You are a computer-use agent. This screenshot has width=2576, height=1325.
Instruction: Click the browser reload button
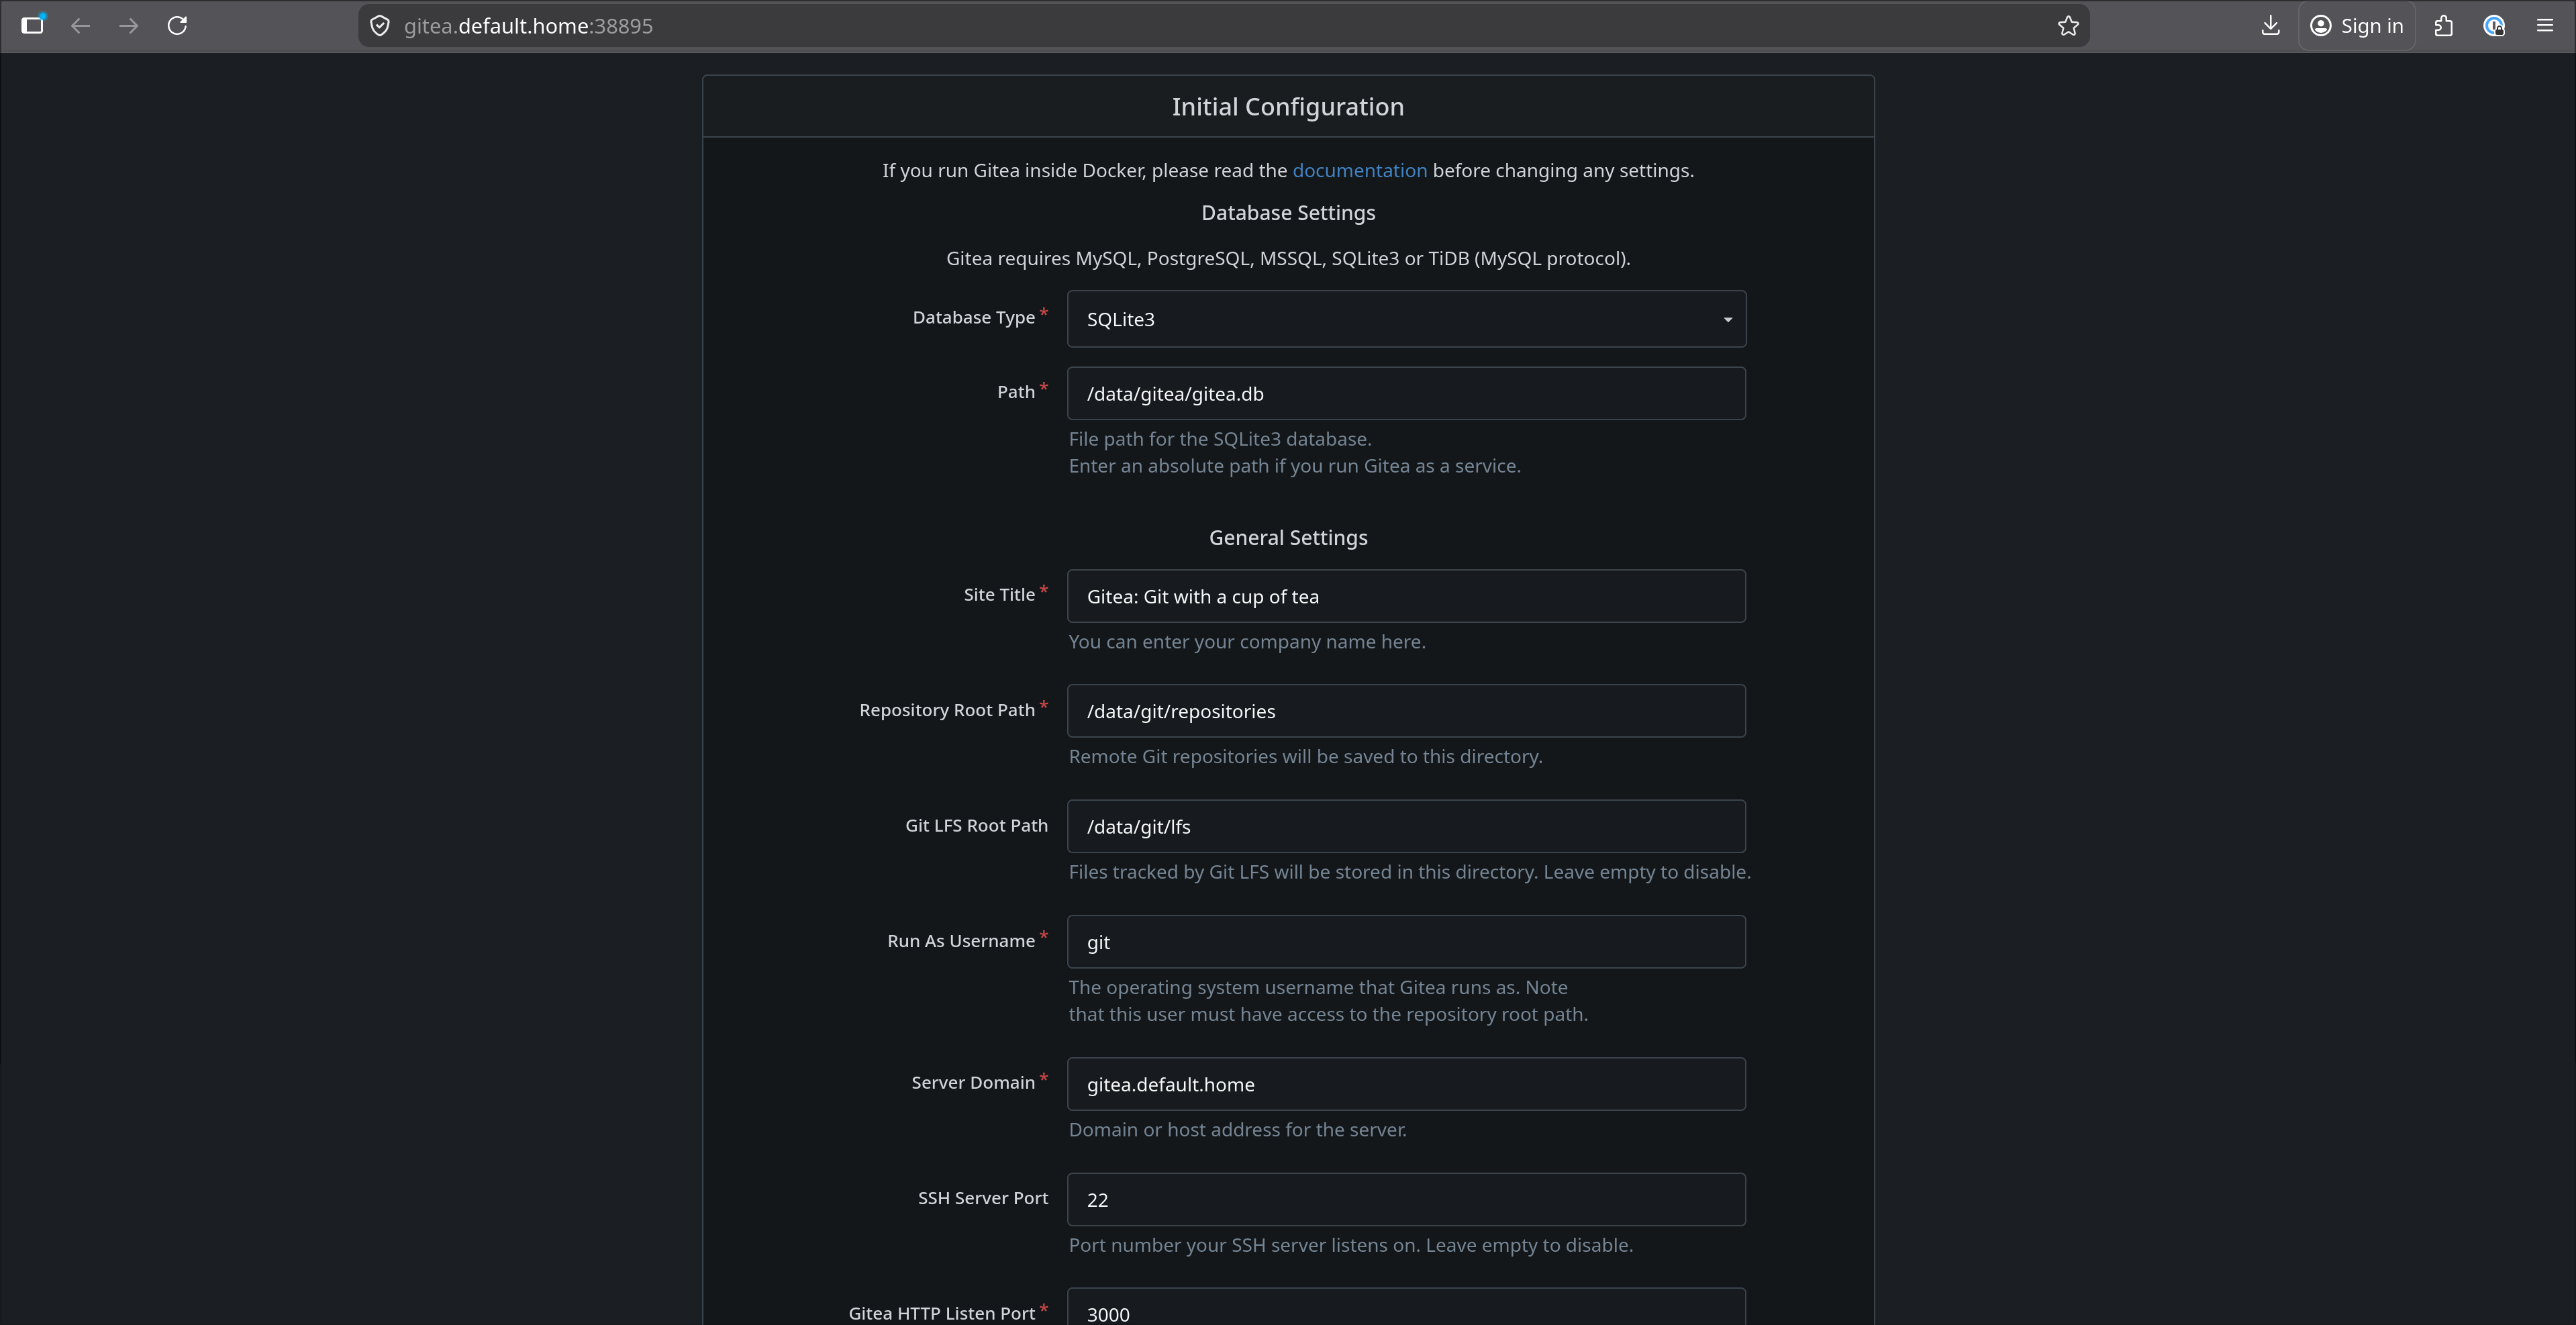point(177,26)
